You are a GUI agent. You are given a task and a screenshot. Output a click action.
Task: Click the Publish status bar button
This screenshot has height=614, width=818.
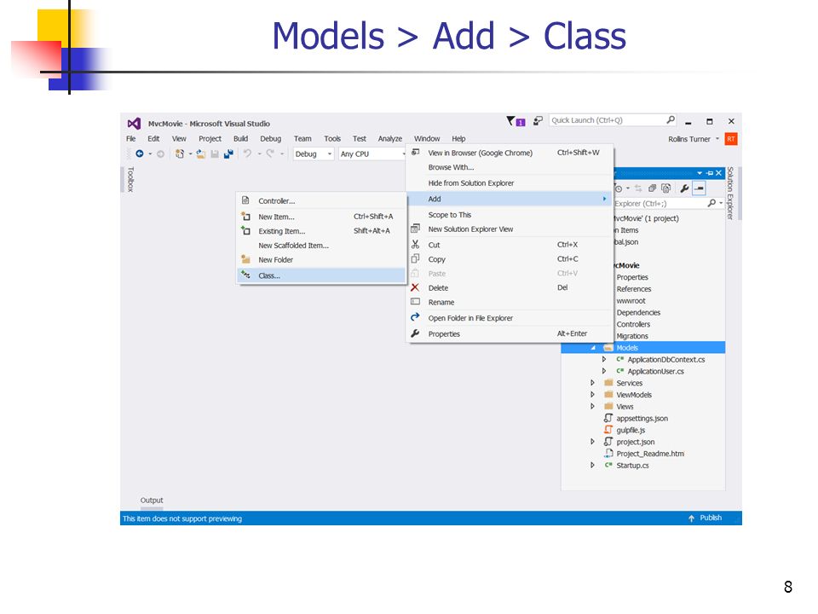706,518
